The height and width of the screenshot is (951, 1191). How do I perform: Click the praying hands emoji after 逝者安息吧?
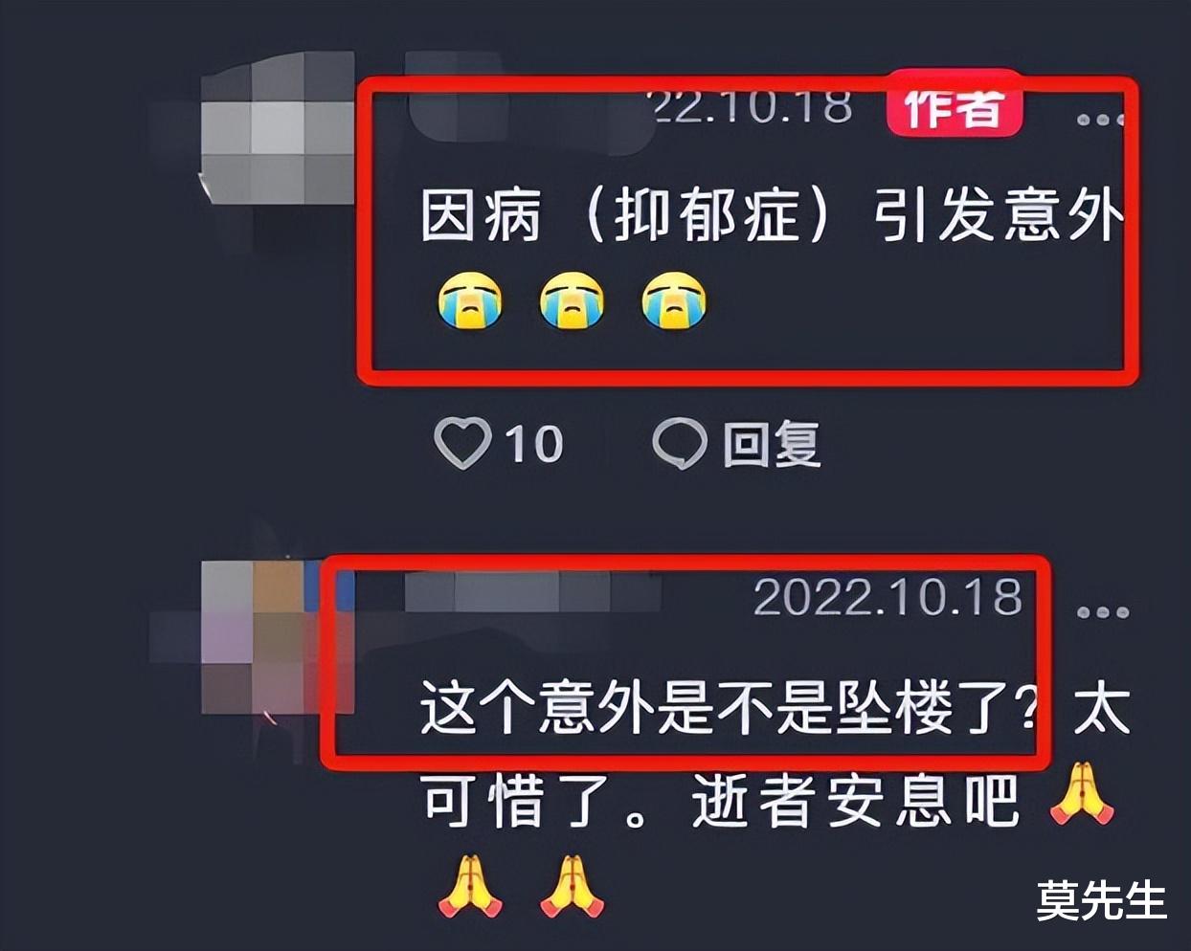1082,794
